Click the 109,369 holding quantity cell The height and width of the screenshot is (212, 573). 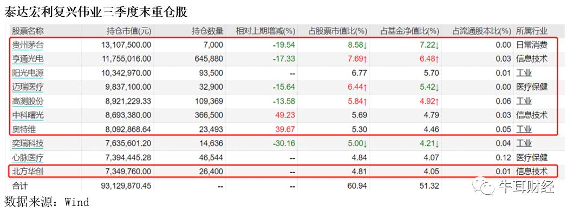(x=210, y=101)
